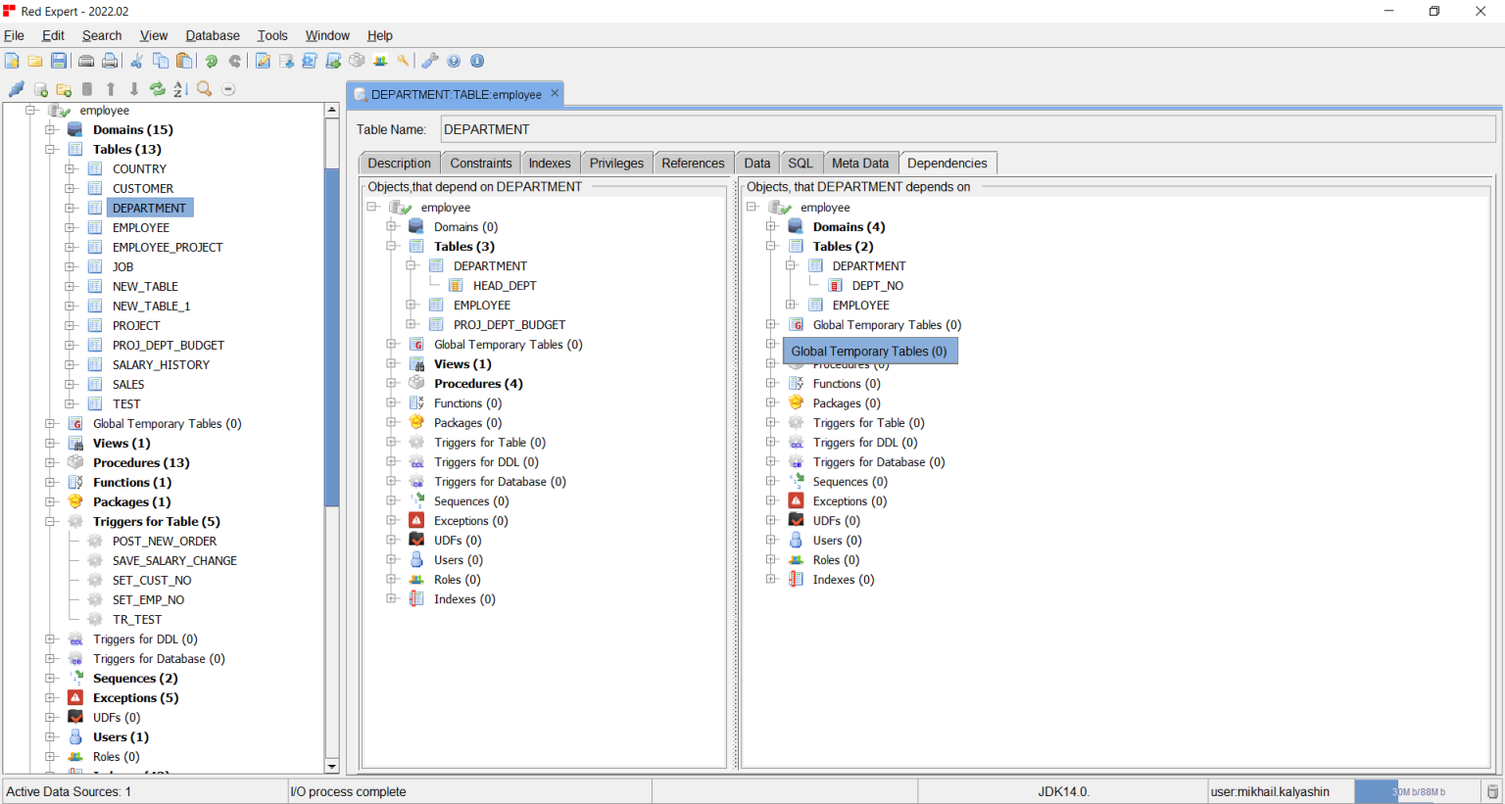Open the Database menu
1505x804 pixels.
[x=212, y=35]
